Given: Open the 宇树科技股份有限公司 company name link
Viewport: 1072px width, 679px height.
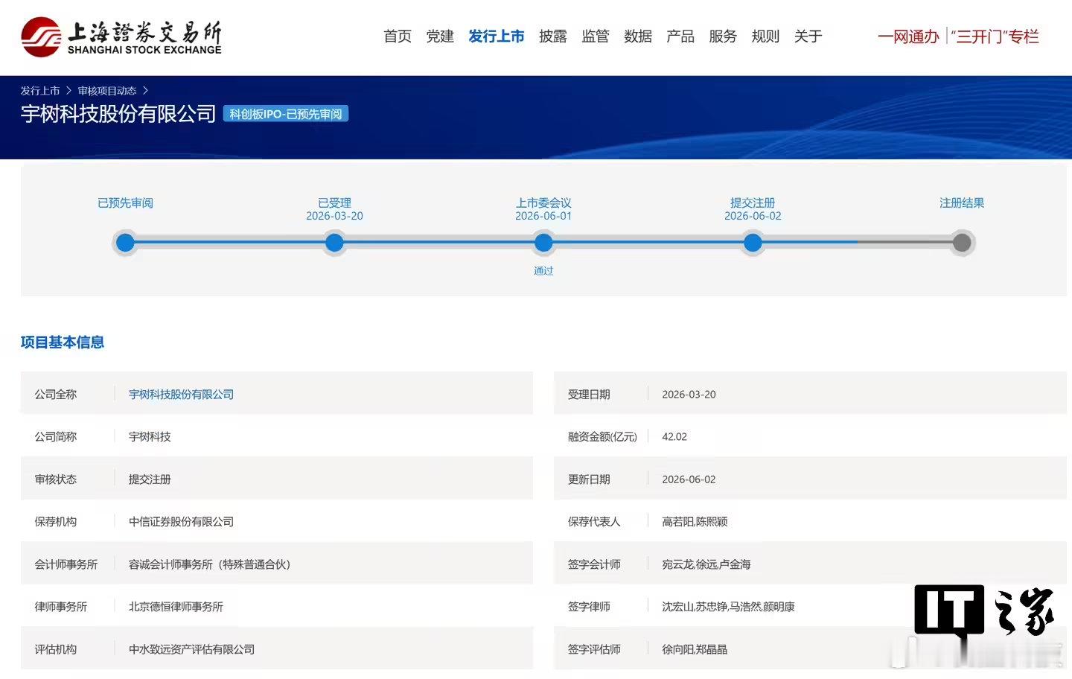Looking at the screenshot, I should 181,394.
